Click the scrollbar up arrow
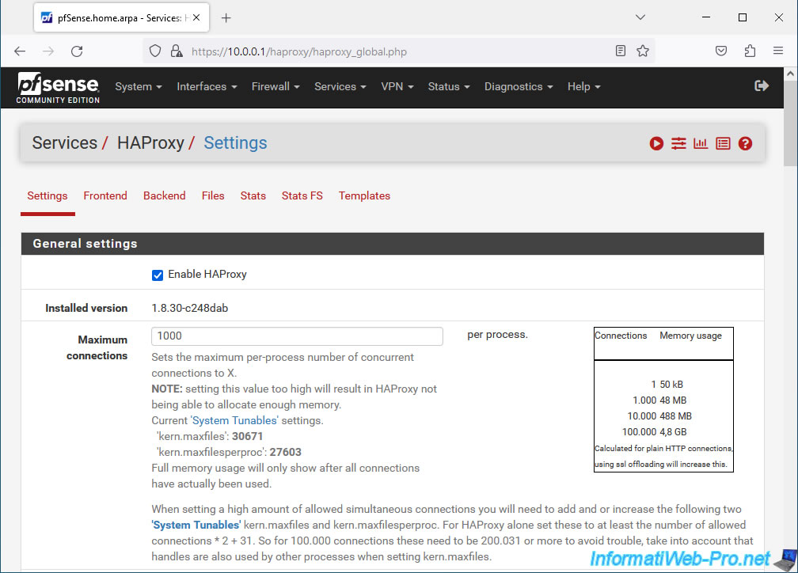The width and height of the screenshot is (798, 573). coord(790,74)
